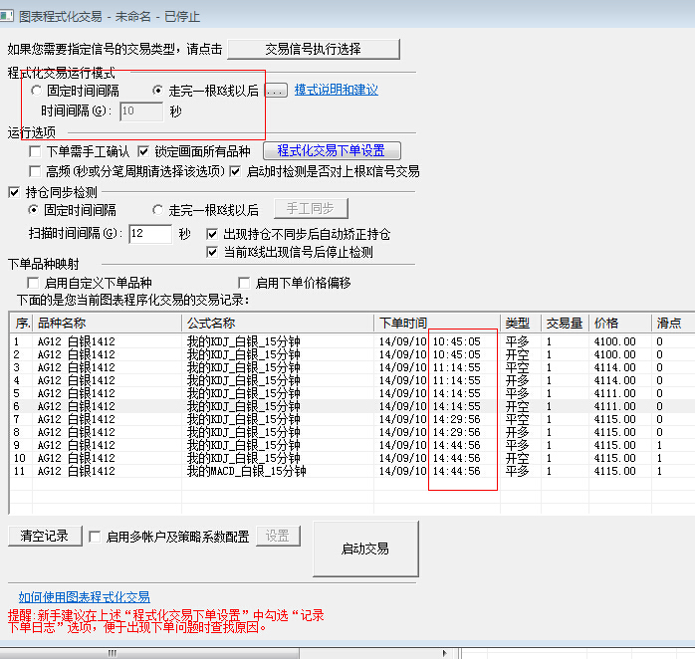
Task: Select 固定时间间隔 run mode radio
Action: [37, 91]
